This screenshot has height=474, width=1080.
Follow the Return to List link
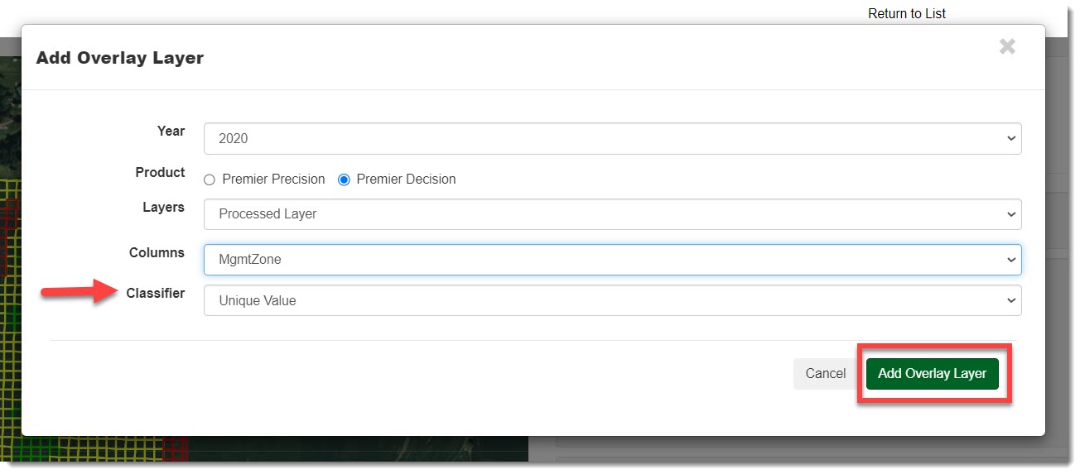click(x=906, y=13)
